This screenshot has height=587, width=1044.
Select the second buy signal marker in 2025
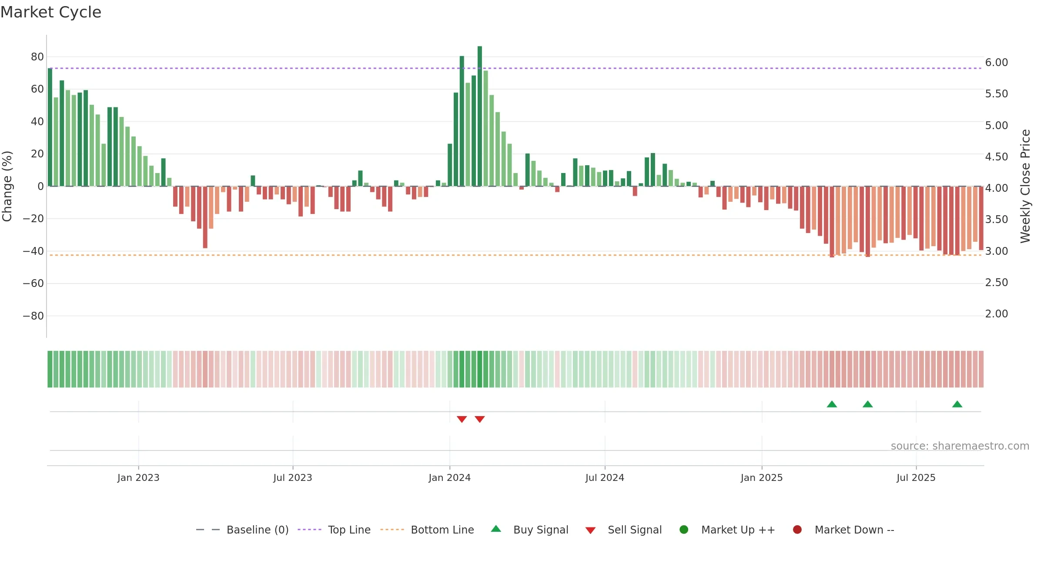867,404
